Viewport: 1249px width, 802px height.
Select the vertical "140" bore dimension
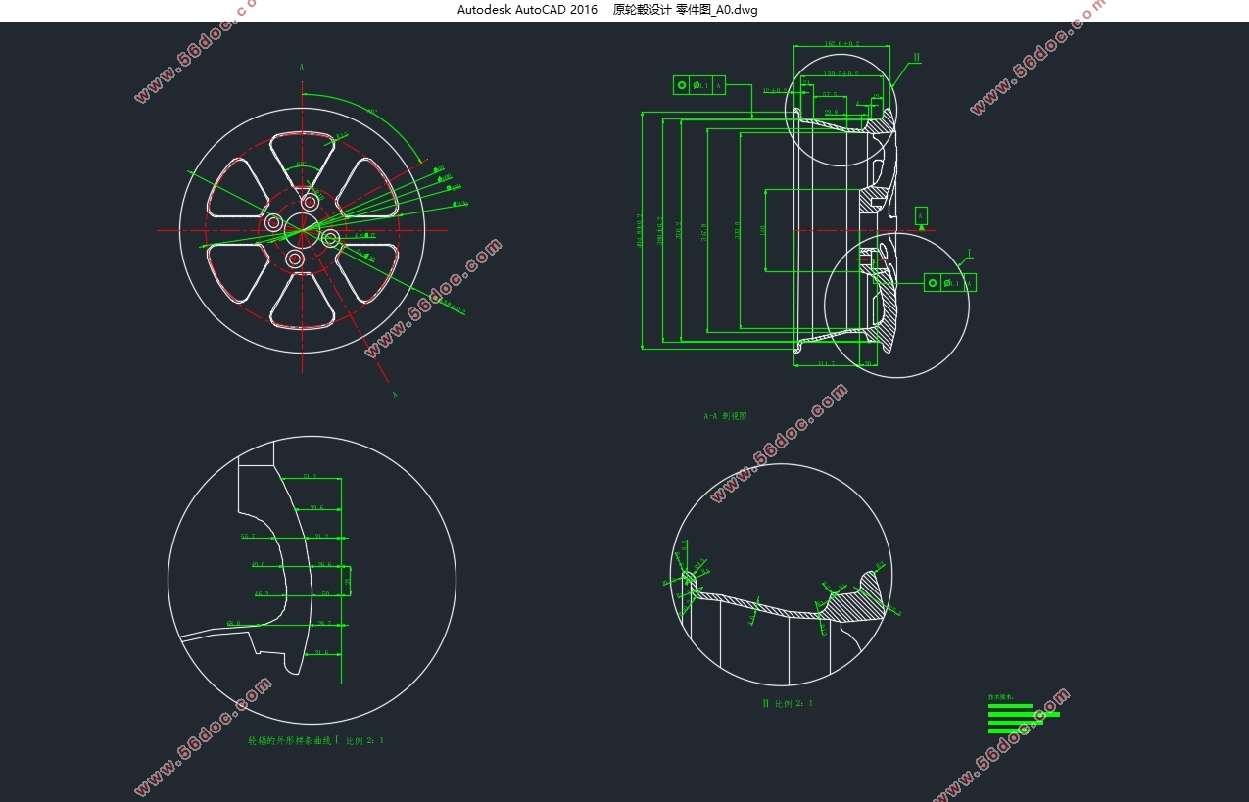click(x=762, y=230)
